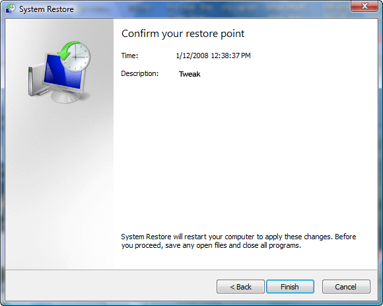
Task: Click the monitor stand in the illustration
Action: click(x=65, y=96)
